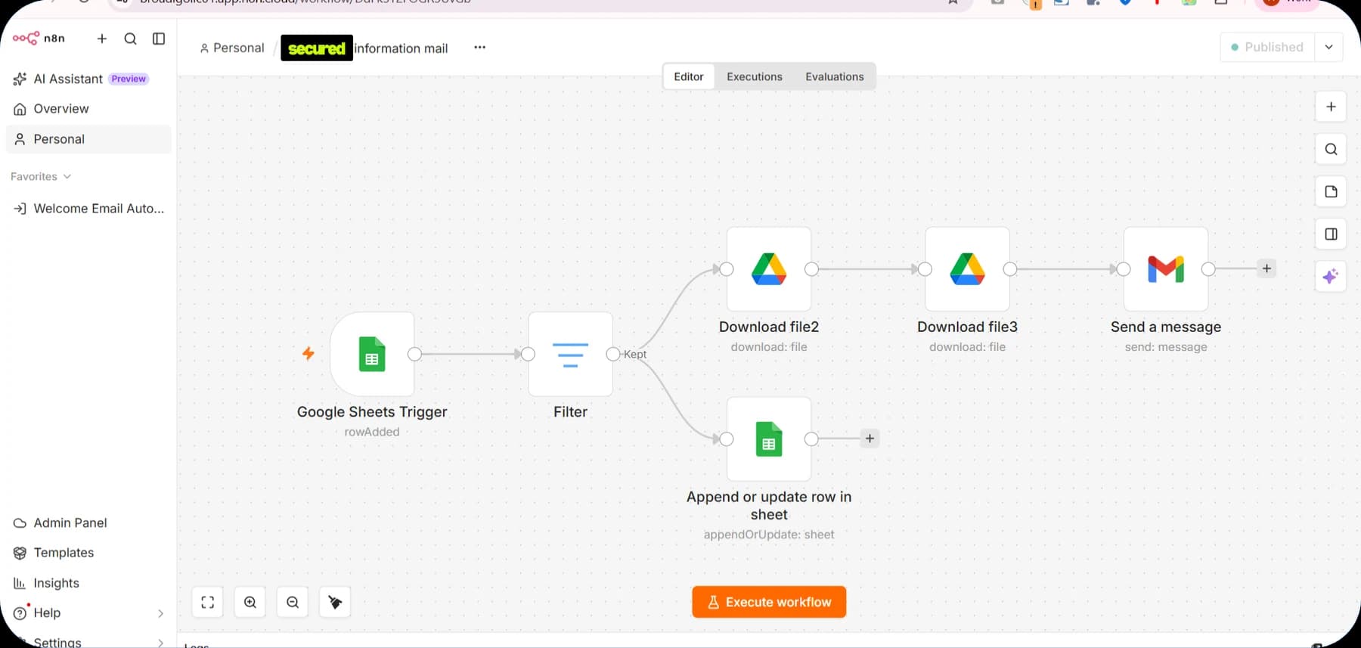
Task: Click plus connector after Append or update row
Action: coord(870,438)
